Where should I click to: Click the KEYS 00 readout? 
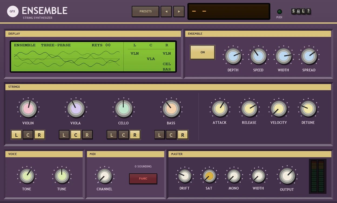101,45
